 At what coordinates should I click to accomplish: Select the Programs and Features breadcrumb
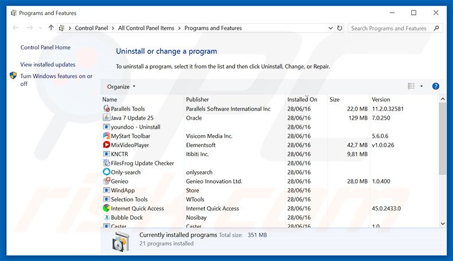click(x=213, y=28)
